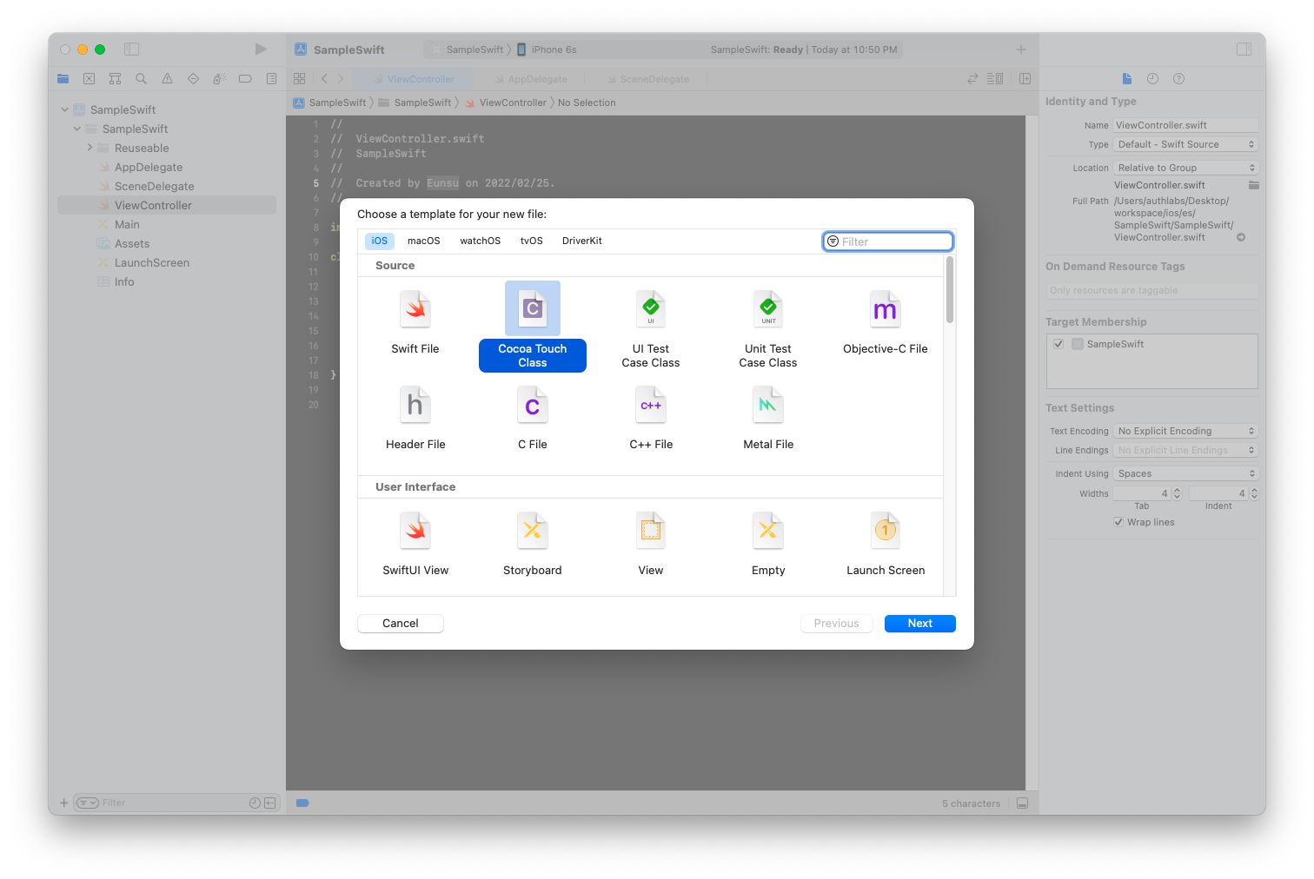Click the Cancel button
This screenshot has width=1314, height=879.
tap(401, 624)
